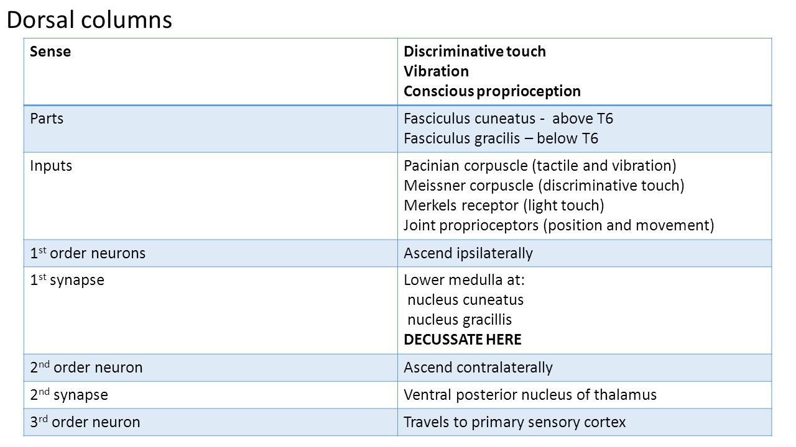Click Fasciculus gracilis – below T6
Viewport: 796px width, 447px height.
click(x=501, y=138)
